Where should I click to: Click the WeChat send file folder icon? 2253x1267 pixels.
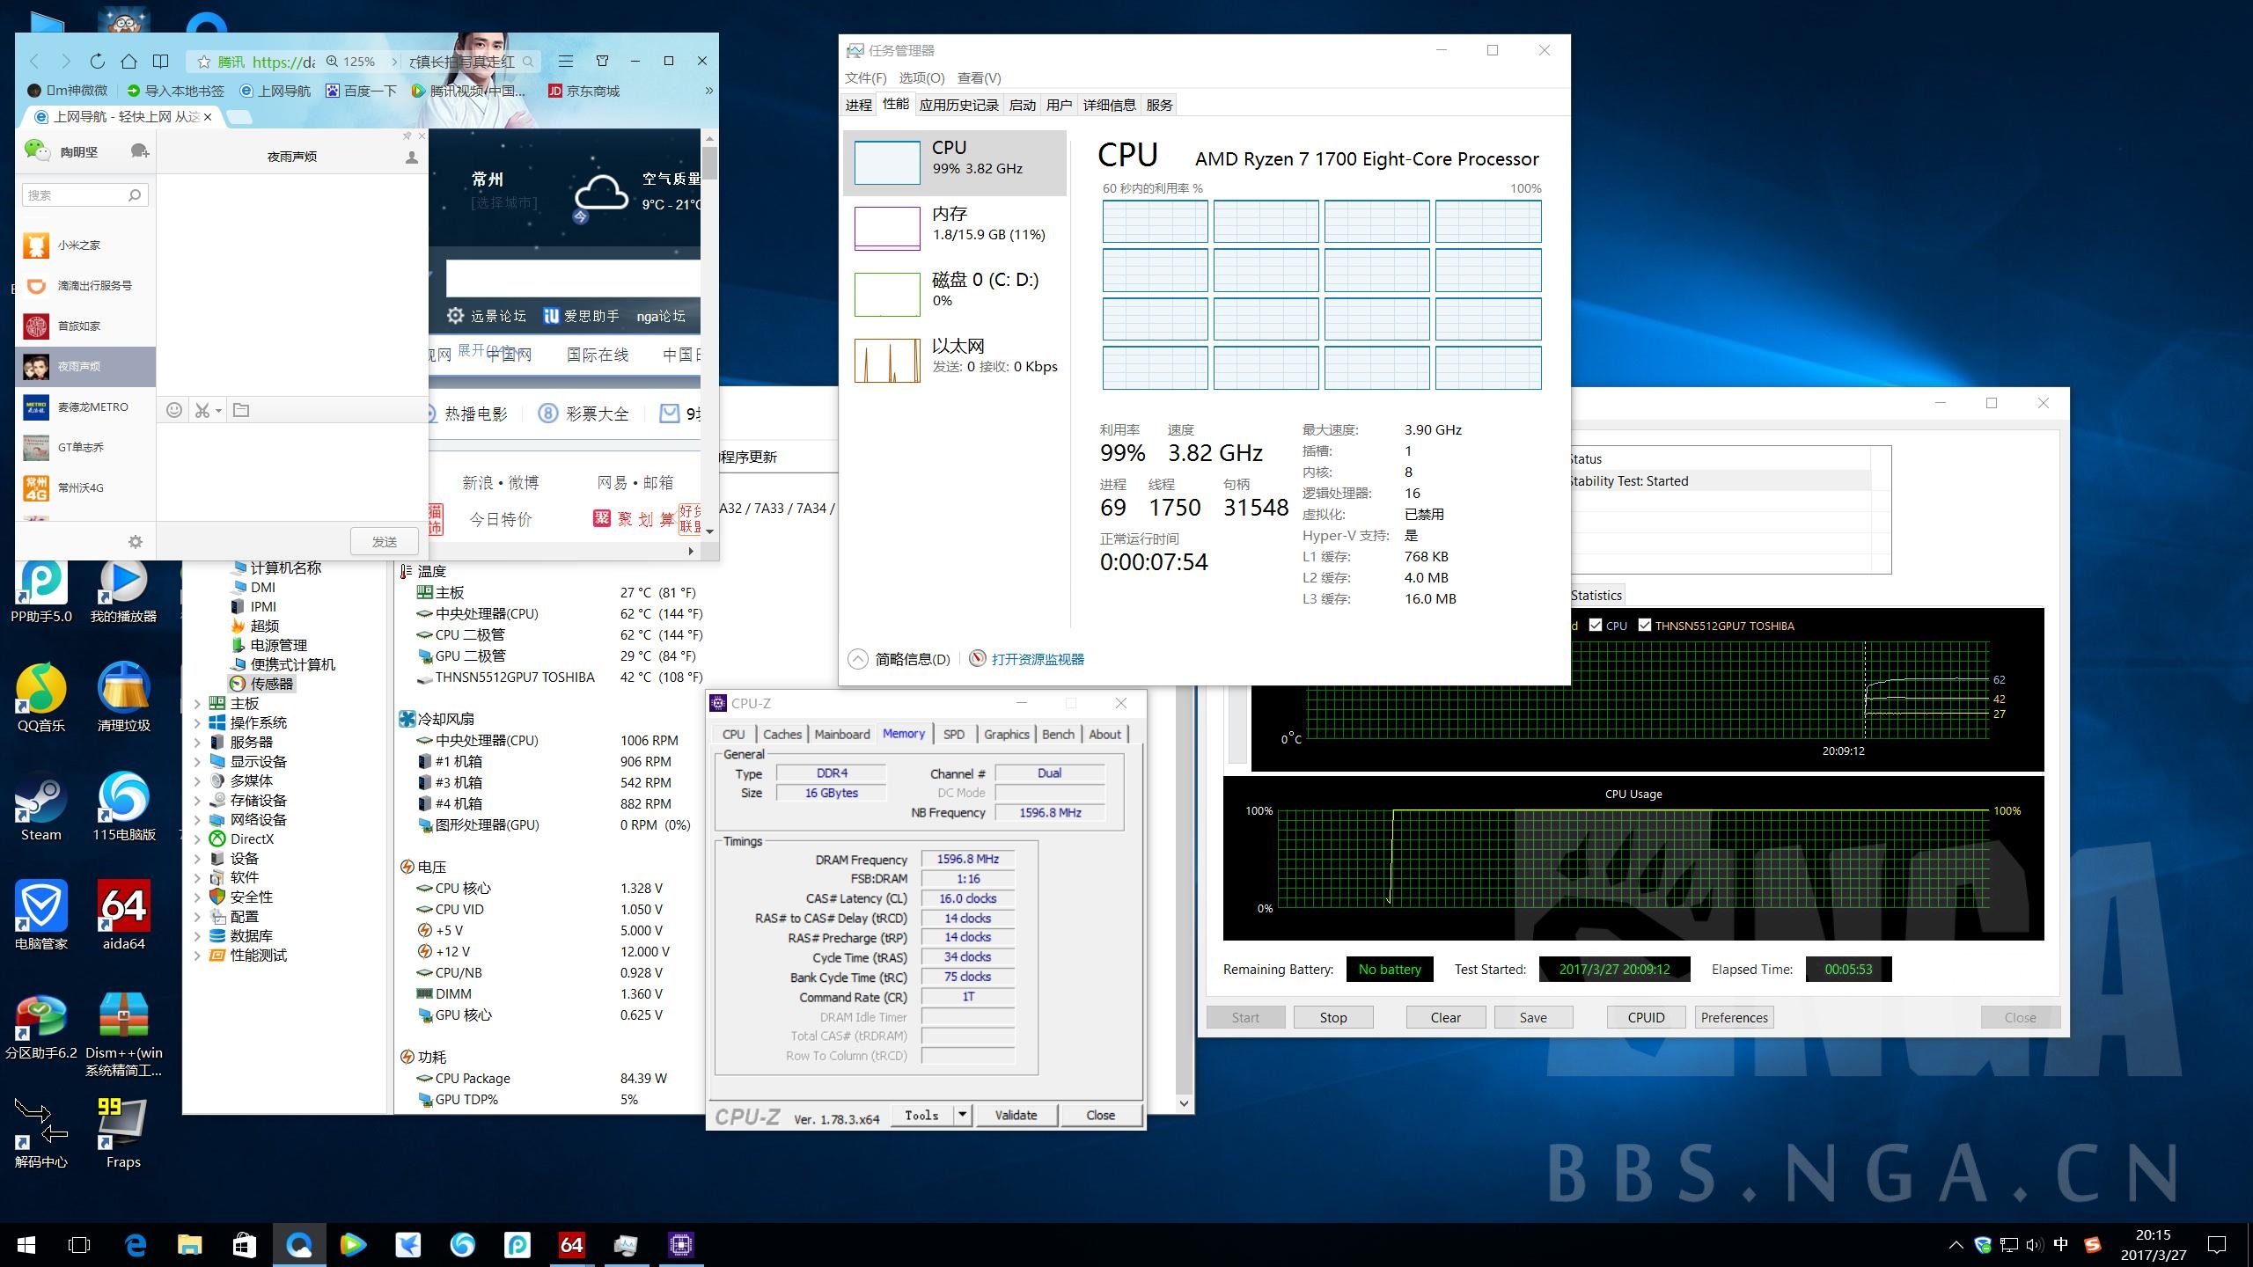point(241,410)
